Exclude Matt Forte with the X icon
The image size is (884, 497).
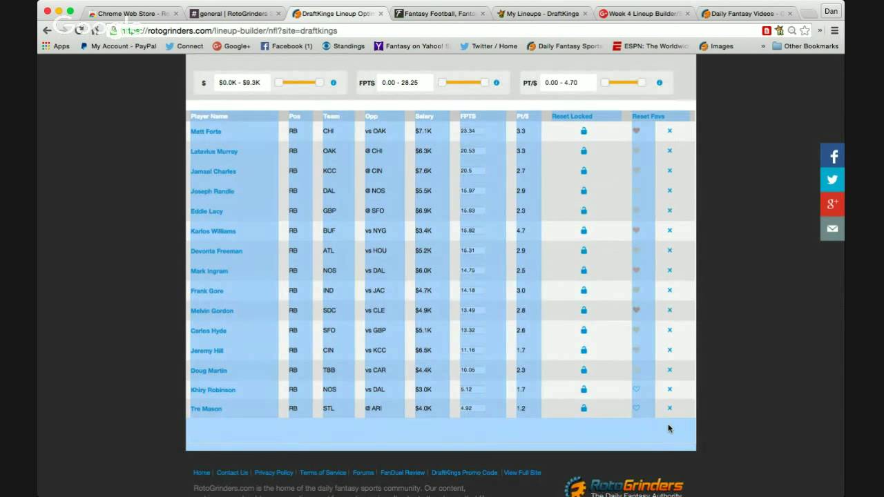[x=669, y=130]
